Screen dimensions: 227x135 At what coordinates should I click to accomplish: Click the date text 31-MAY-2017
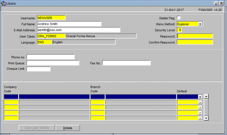(x=174, y=10)
